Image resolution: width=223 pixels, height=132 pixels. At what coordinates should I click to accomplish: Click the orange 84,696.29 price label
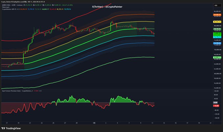point(217,15)
